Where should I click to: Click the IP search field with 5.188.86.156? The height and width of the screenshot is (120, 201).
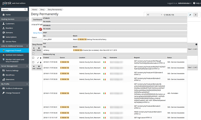point(175,15)
